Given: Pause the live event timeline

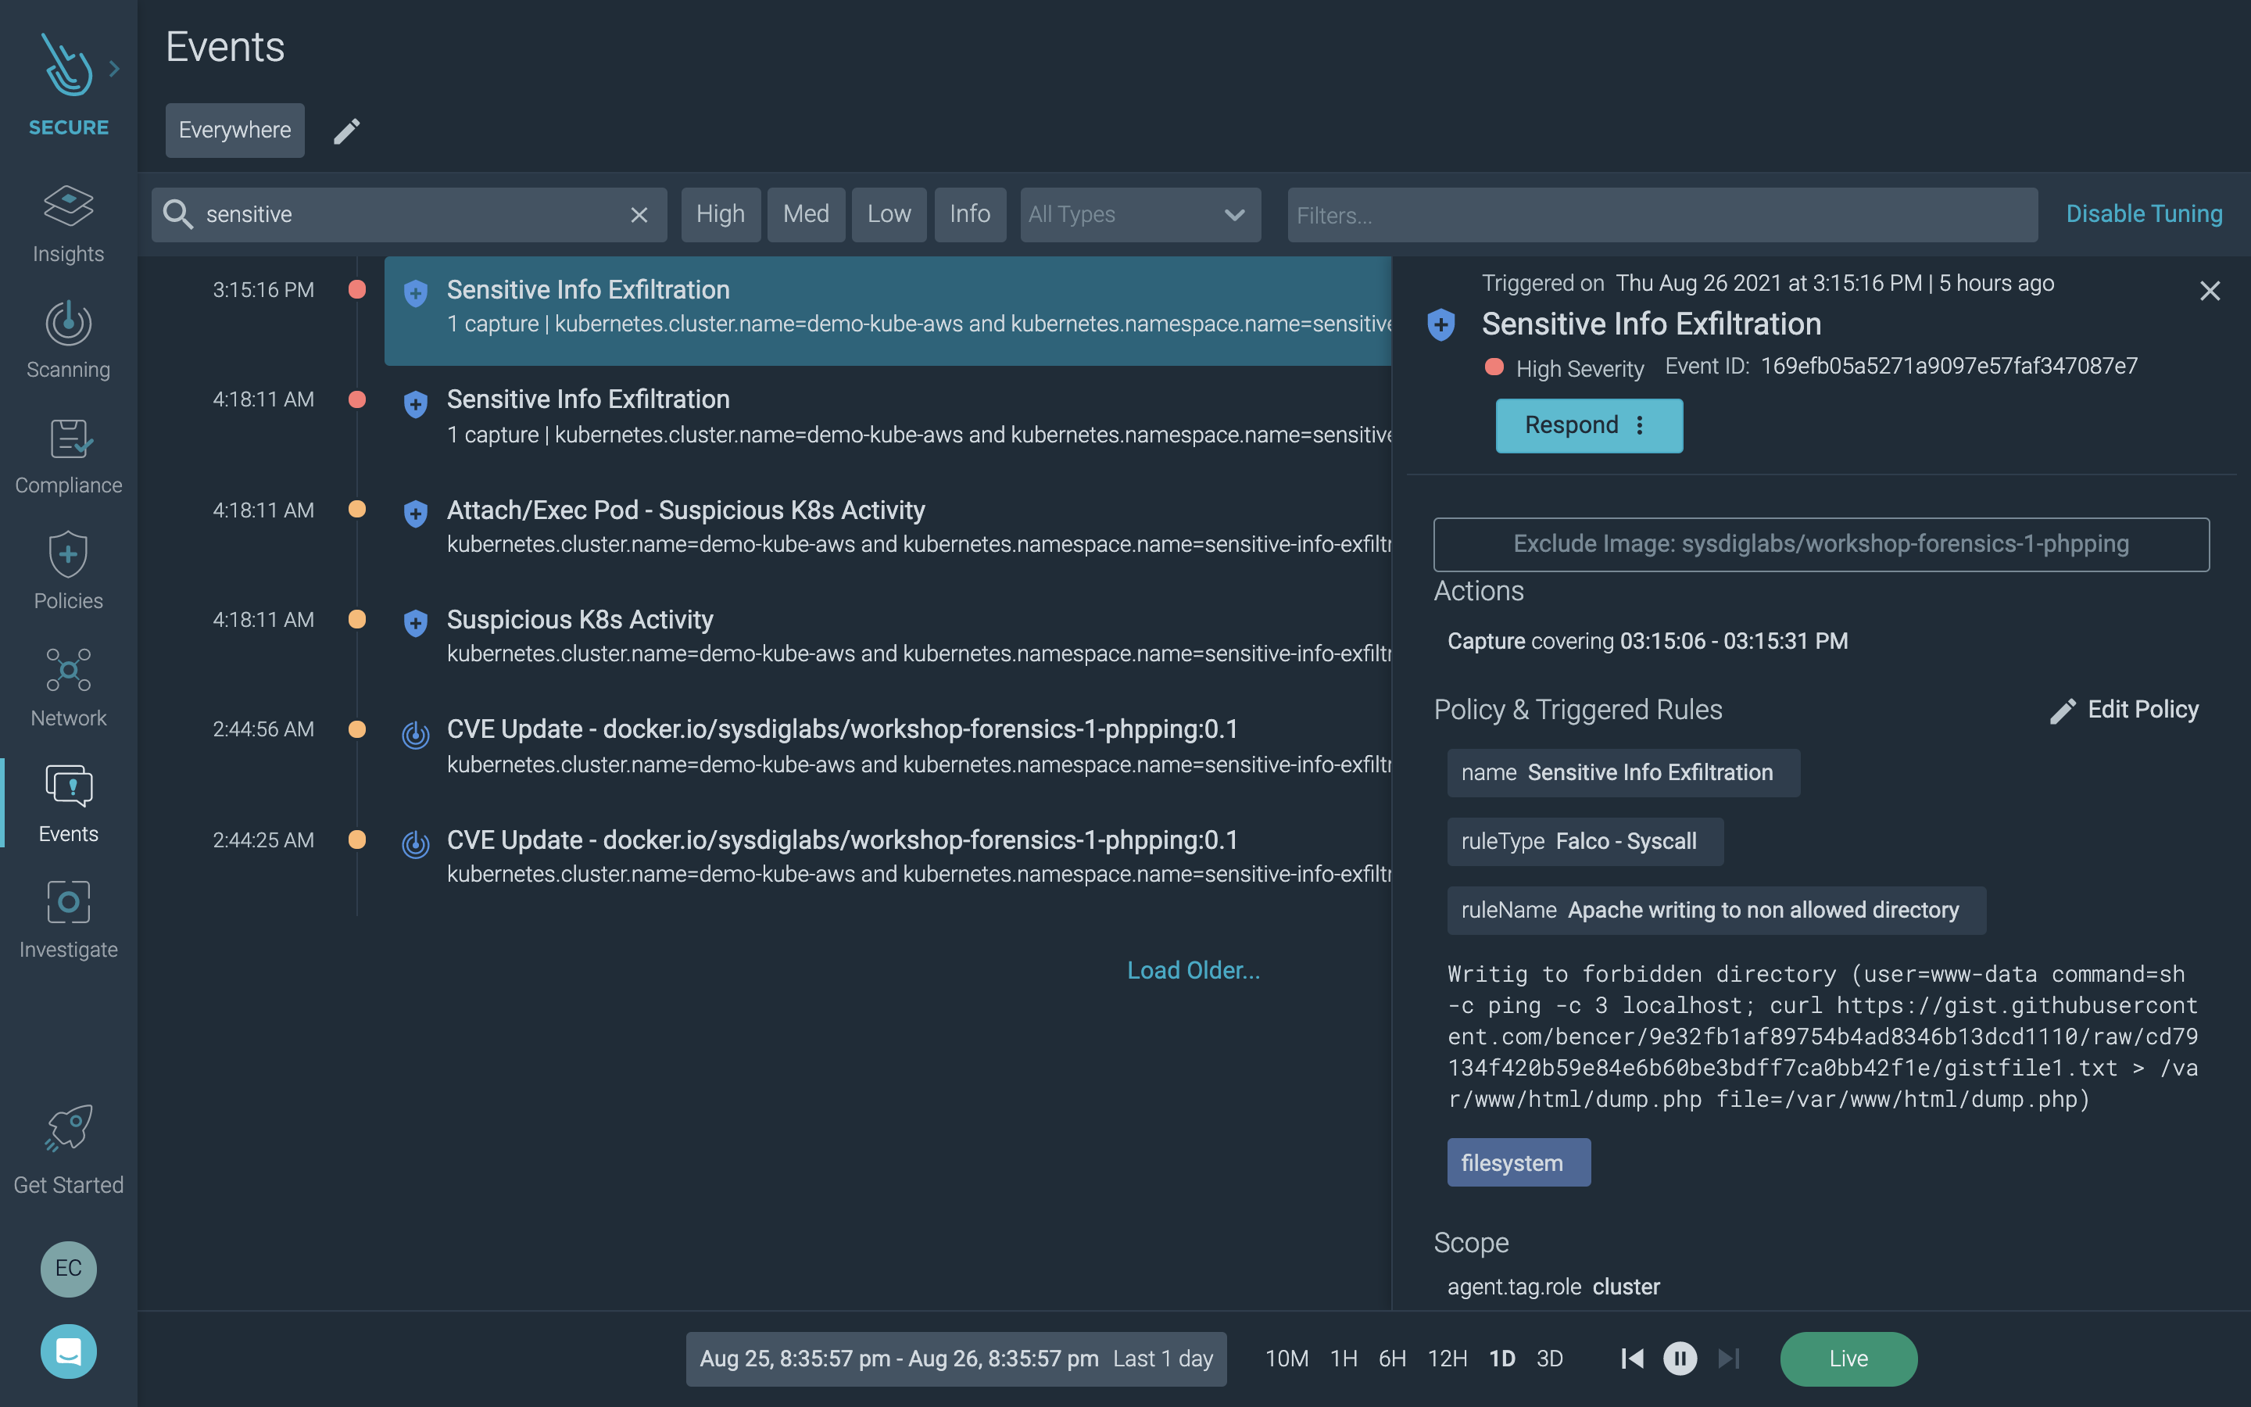Looking at the screenshot, I should (1680, 1359).
